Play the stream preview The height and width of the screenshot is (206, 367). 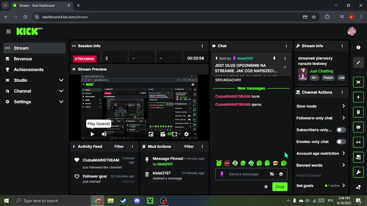[92, 134]
